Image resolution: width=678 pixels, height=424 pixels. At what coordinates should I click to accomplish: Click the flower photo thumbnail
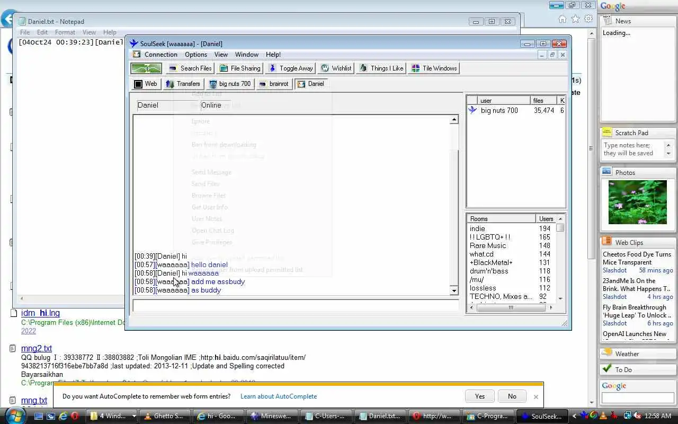[x=638, y=202]
